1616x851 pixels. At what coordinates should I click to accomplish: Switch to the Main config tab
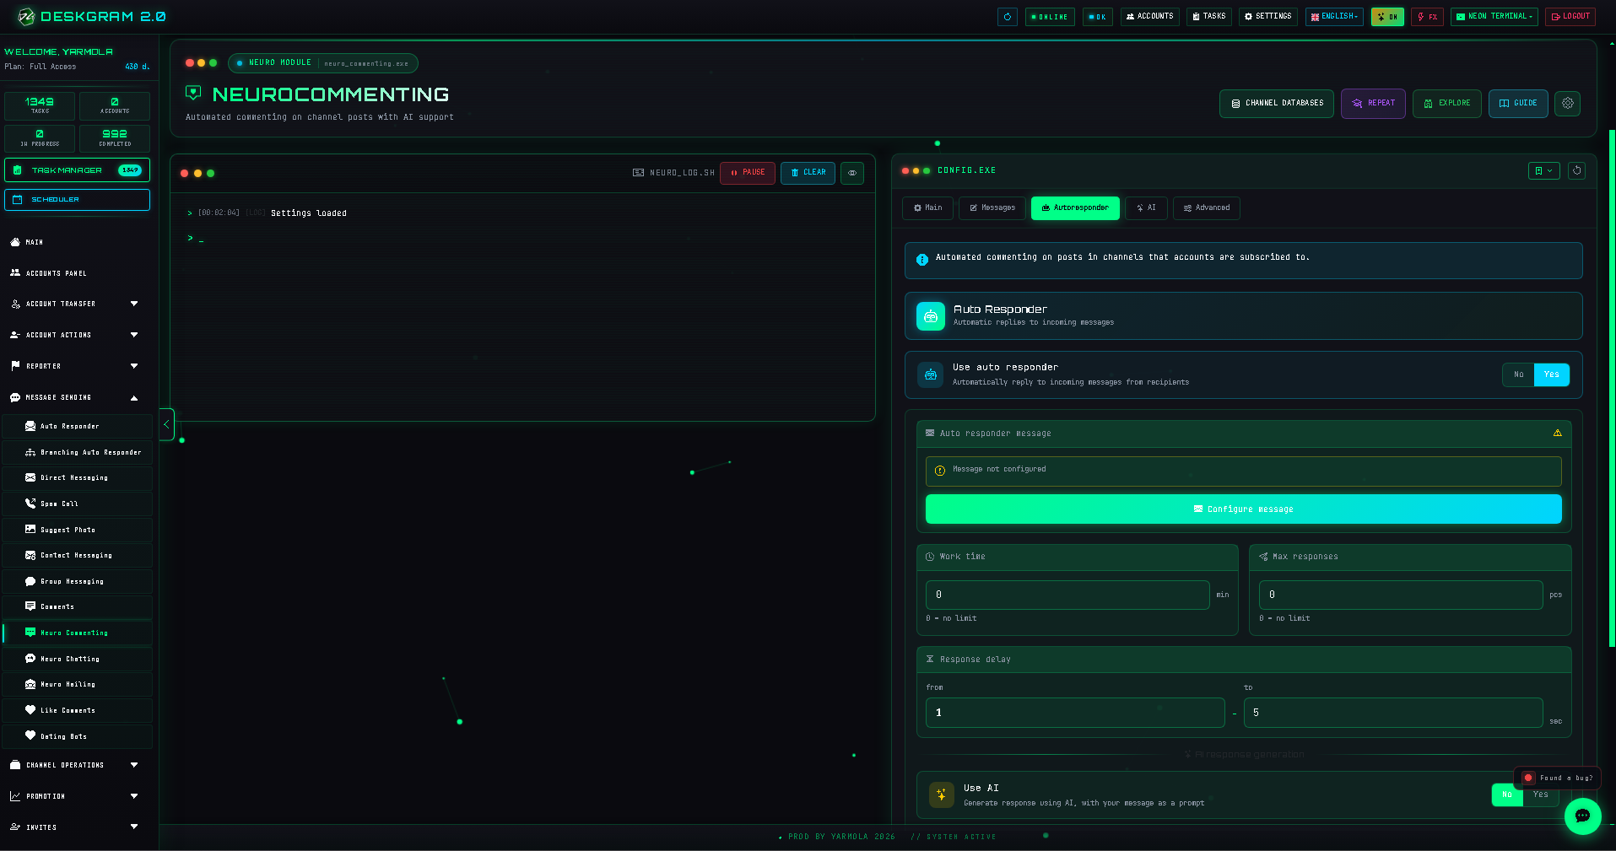[927, 208]
